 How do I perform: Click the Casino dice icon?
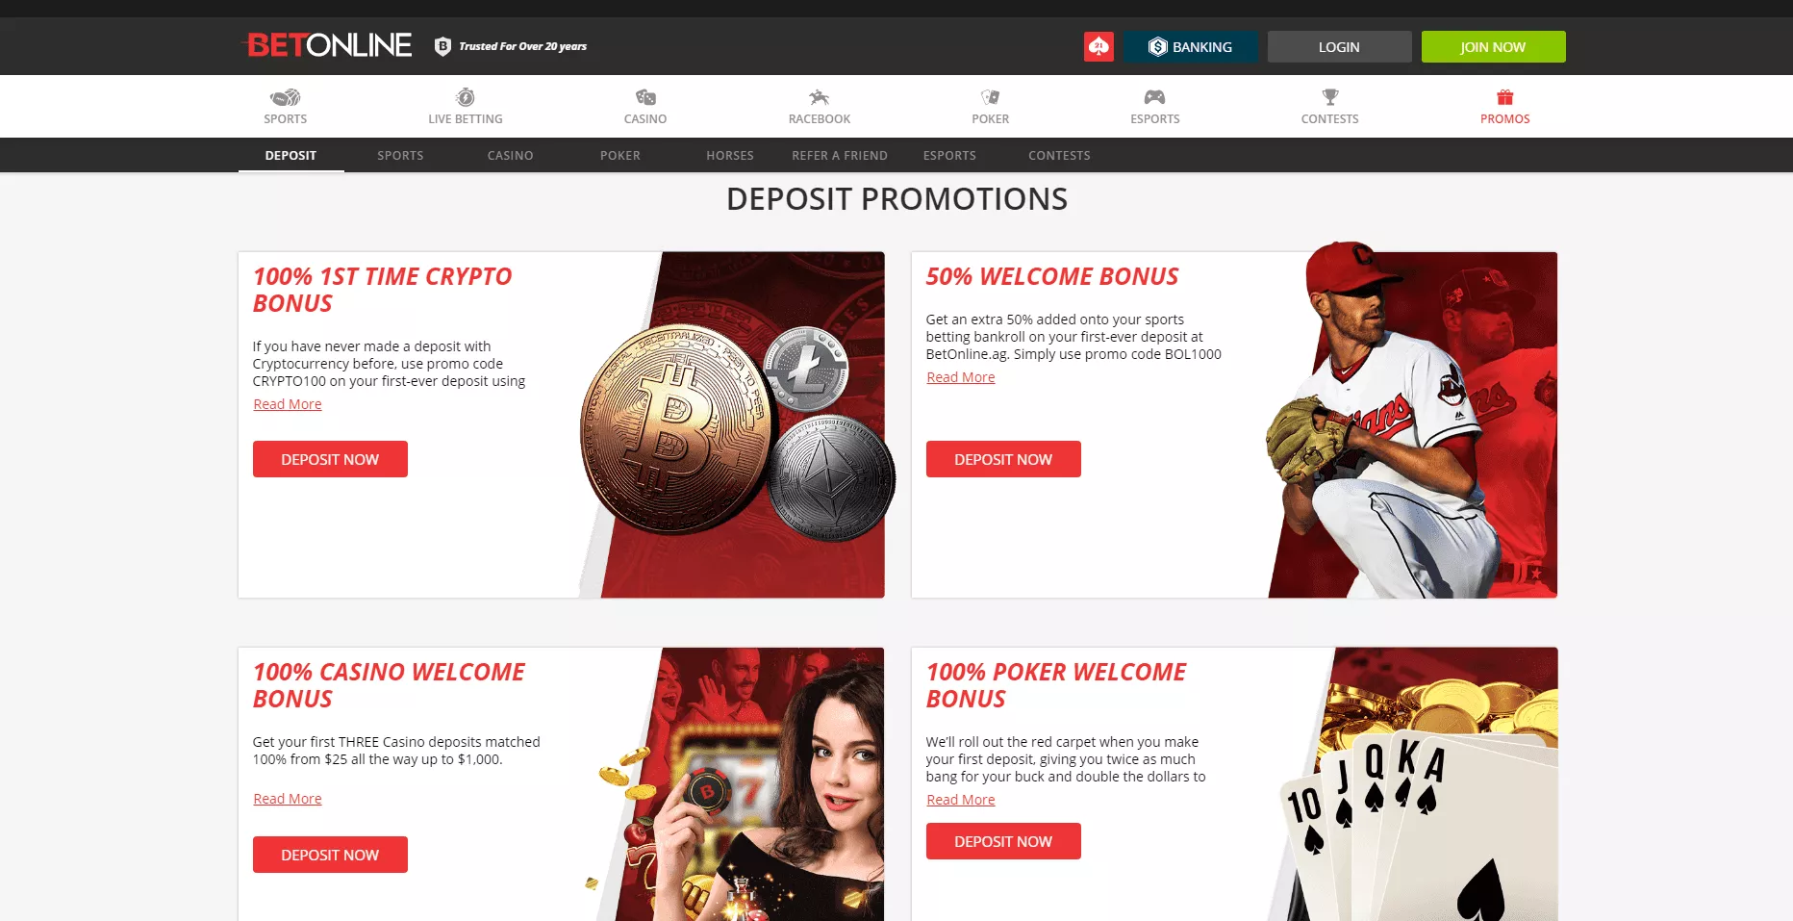click(645, 97)
